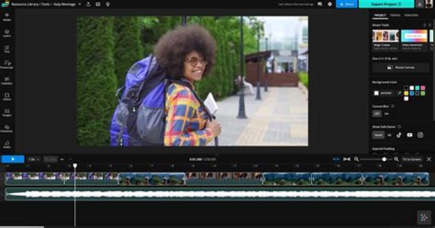Choose the pink background color swatch
435x228 pixels.
tap(422, 88)
